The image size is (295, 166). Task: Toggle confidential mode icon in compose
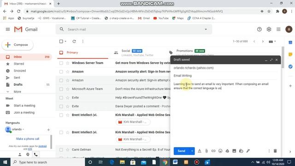[x=241, y=151]
